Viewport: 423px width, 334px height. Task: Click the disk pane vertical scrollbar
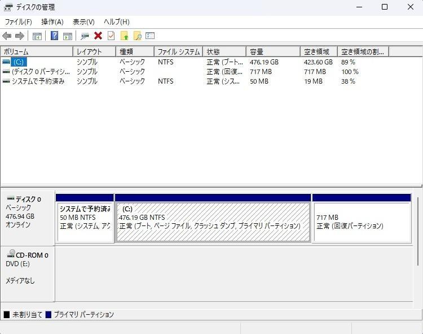(x=418, y=231)
